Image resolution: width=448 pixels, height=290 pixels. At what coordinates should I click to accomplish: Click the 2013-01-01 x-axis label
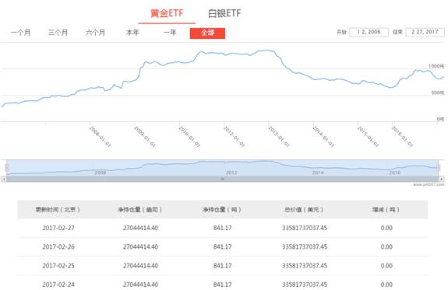(279, 136)
